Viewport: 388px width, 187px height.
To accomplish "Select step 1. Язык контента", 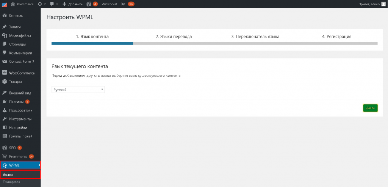I will point(92,37).
